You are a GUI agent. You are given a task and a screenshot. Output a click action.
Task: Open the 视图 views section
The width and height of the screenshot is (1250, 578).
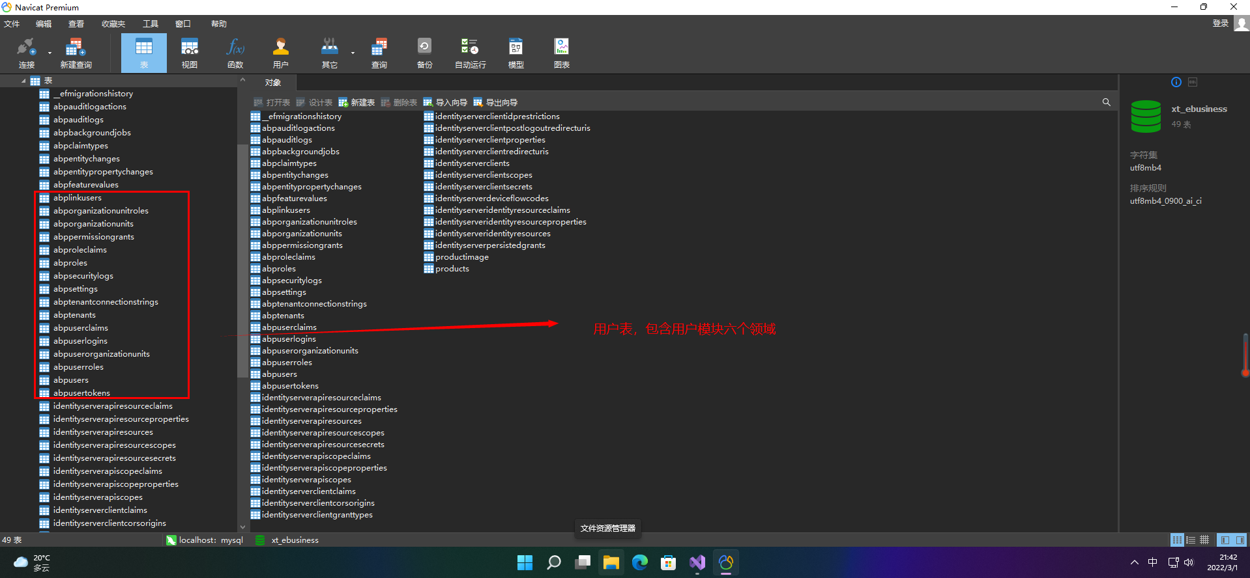pos(190,53)
